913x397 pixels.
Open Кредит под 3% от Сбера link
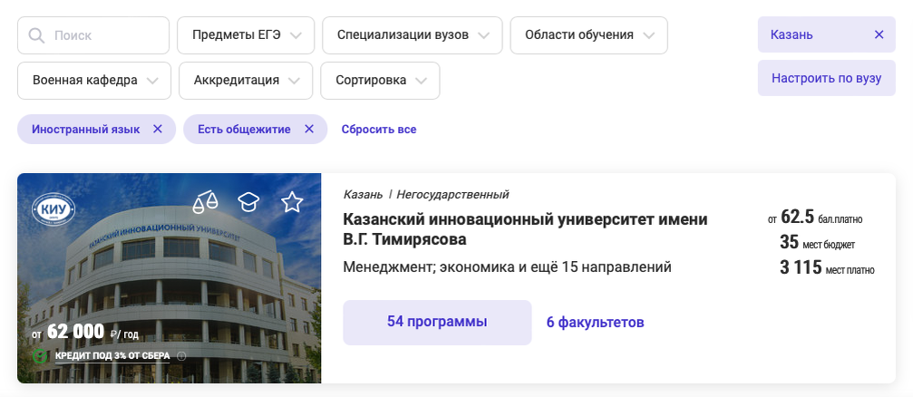tap(112, 355)
